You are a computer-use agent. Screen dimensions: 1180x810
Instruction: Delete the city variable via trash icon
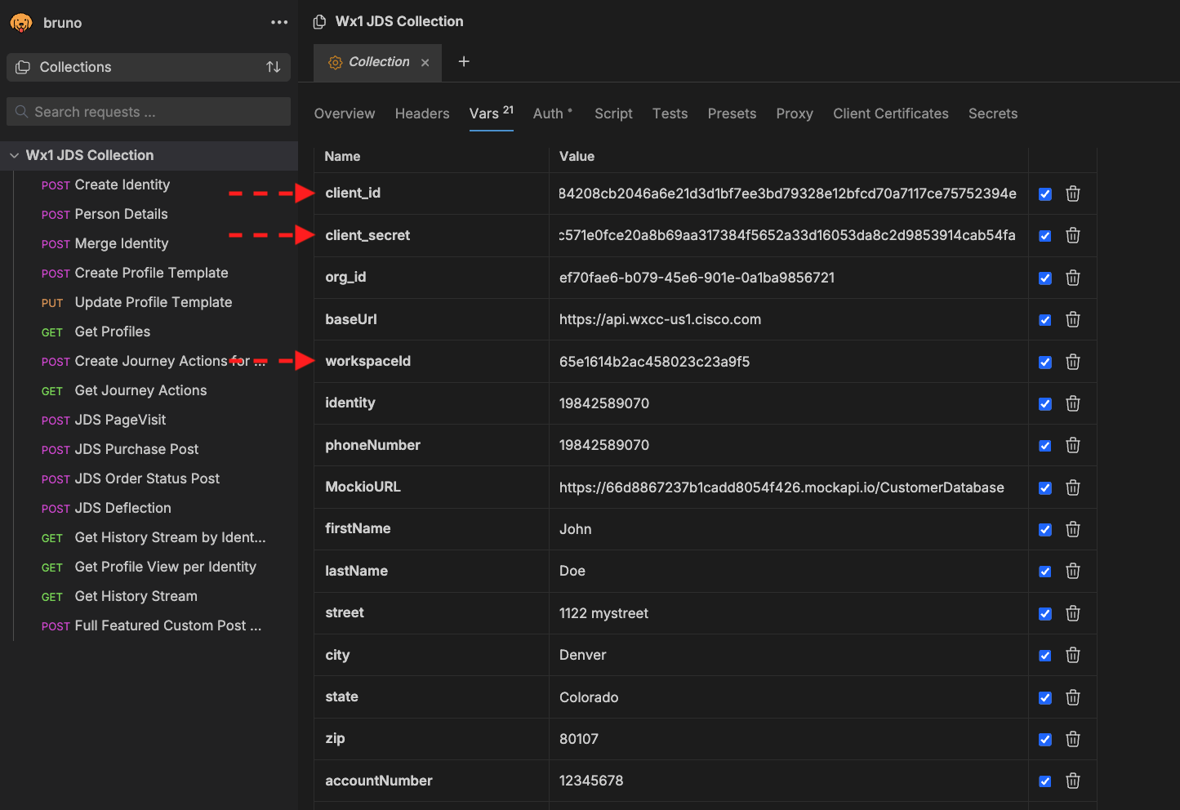pos(1073,655)
